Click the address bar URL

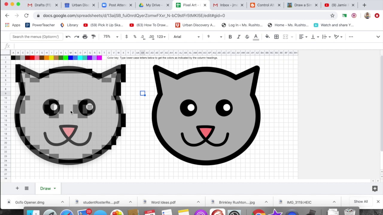[x=134, y=16]
